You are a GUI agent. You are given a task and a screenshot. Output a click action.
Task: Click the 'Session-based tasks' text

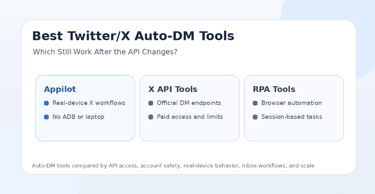pyautogui.click(x=291, y=117)
